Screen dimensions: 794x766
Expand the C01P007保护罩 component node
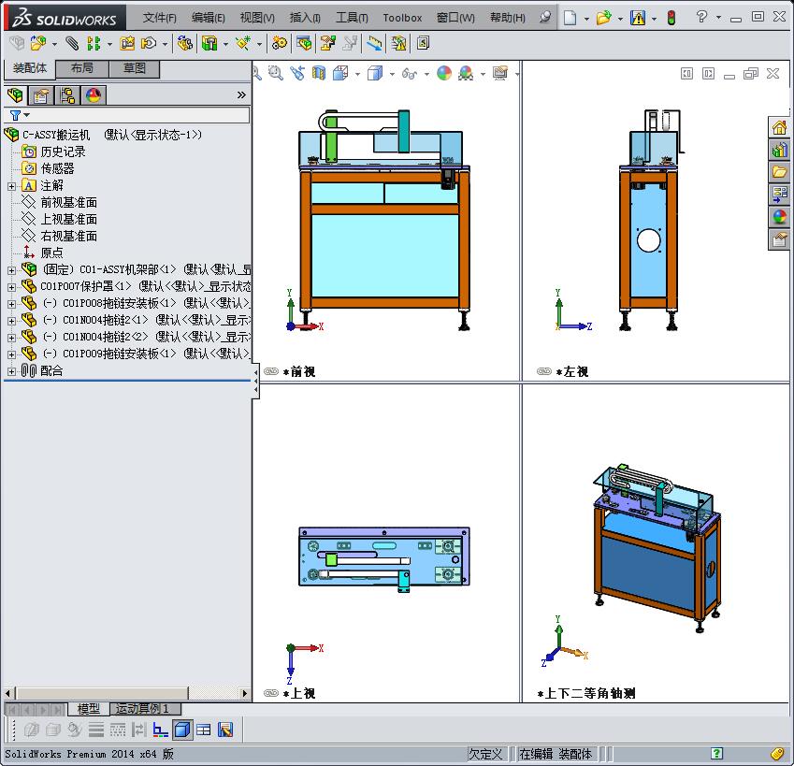coord(11,287)
